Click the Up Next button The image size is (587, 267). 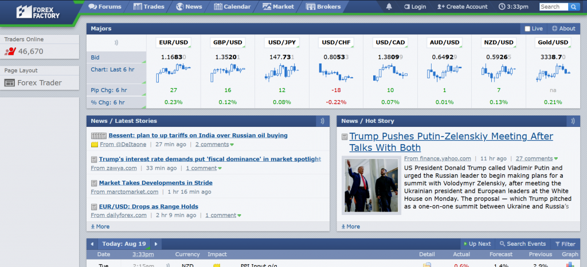pos(478,244)
